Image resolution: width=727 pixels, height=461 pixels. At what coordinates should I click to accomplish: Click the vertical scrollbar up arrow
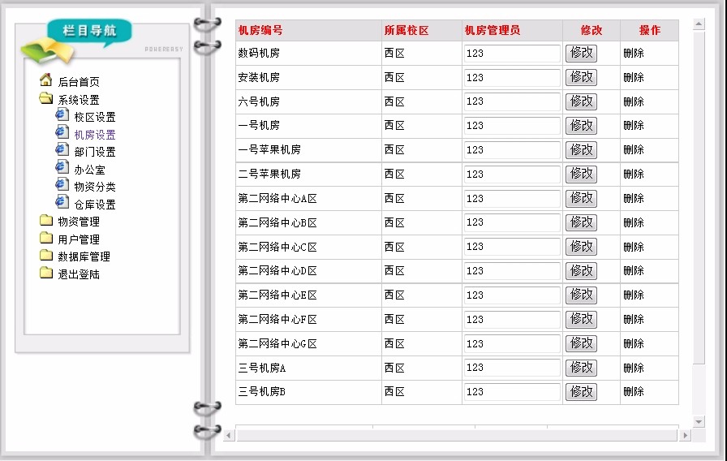coord(699,24)
